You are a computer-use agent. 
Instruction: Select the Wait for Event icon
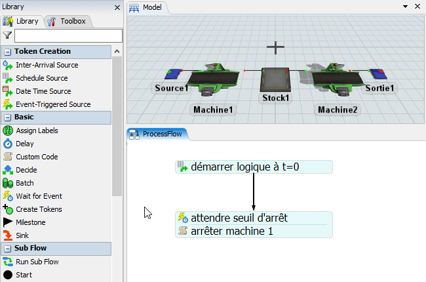pos(8,196)
